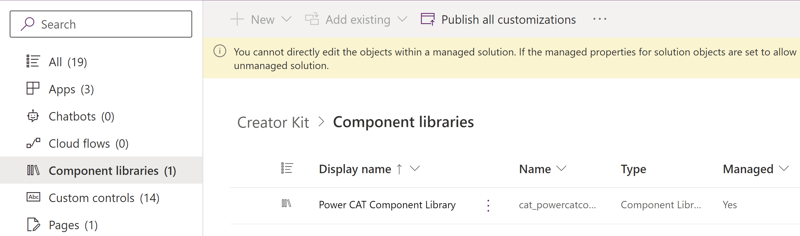Open Power CAT Component Library row options
800x236 pixels.
click(488, 205)
